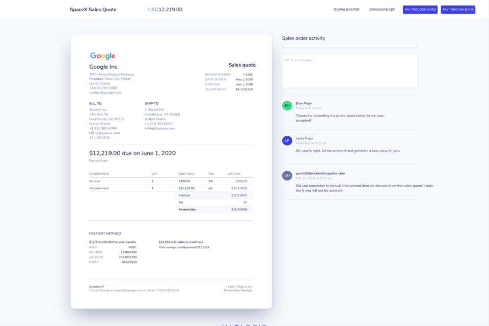Click '$12,219 with ACH or wire transfer'
This screenshot has width=489, height=326.
tap(113, 242)
